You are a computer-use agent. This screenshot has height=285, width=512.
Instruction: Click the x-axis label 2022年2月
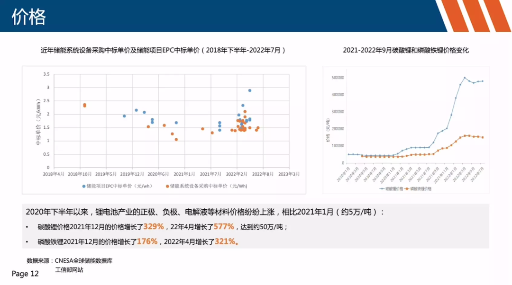[x=237, y=174]
